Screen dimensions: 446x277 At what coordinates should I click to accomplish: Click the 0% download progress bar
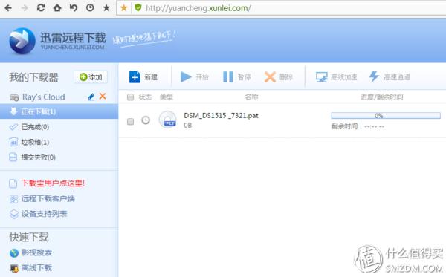click(x=386, y=116)
